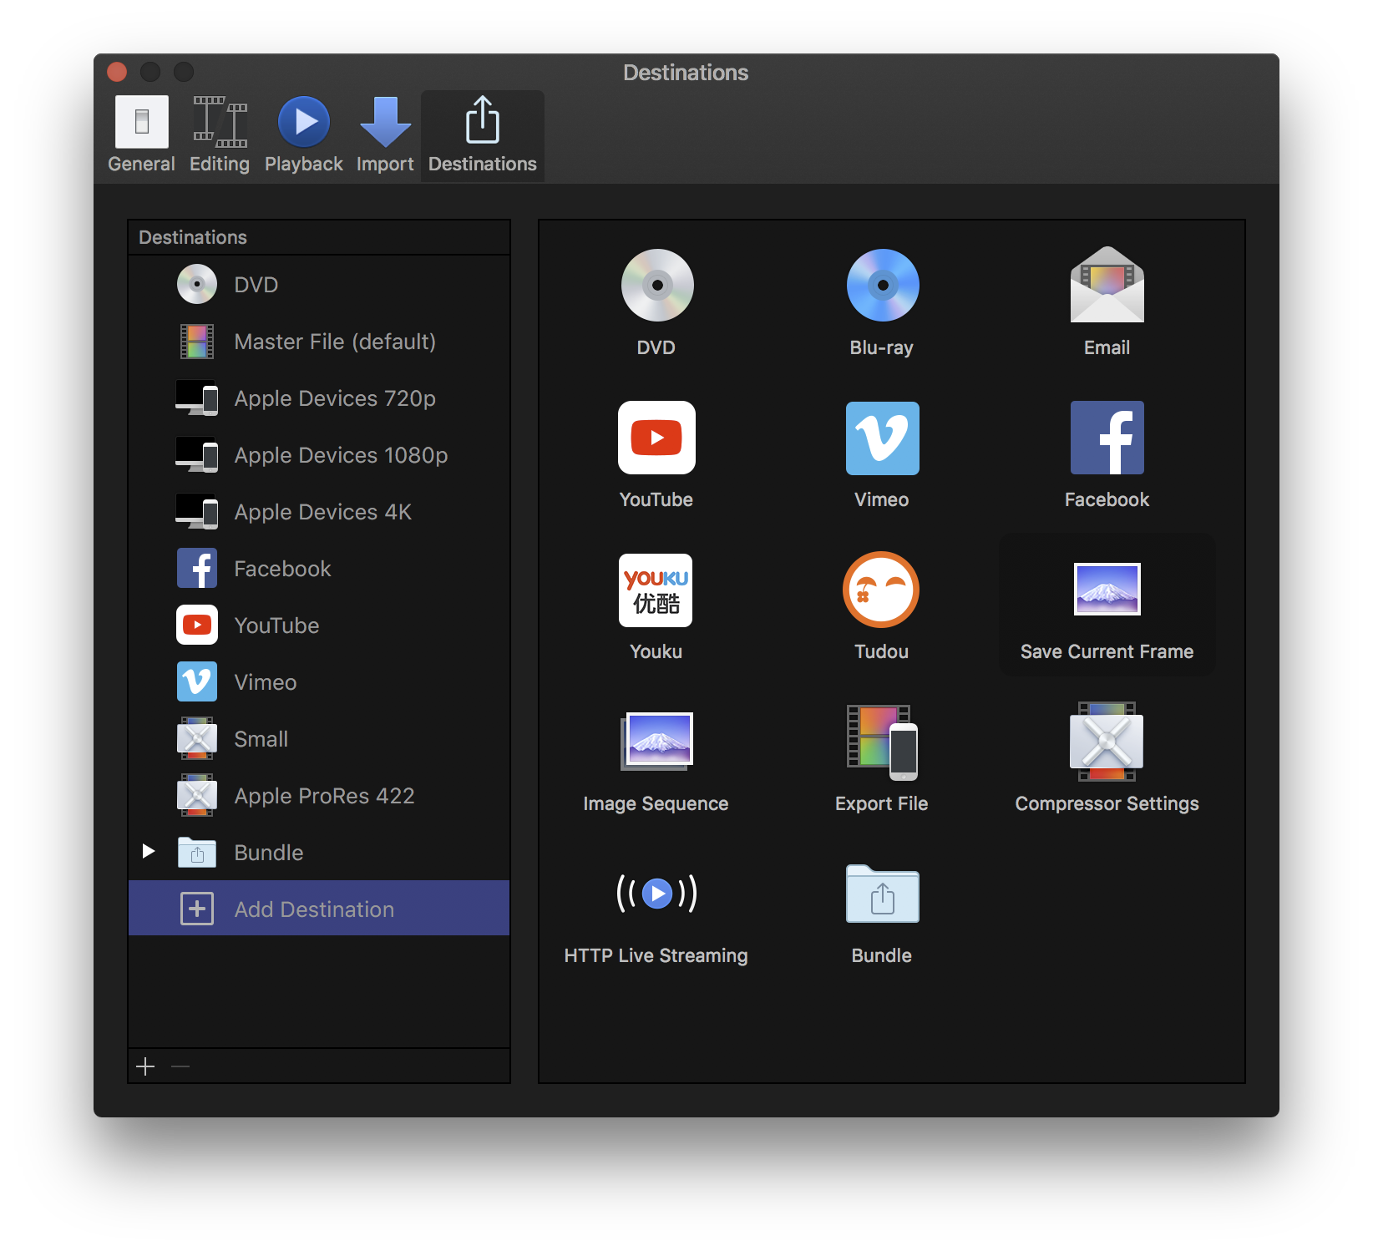Select Apple ProRes 422 destination
The height and width of the screenshot is (1251, 1373).
click(319, 796)
